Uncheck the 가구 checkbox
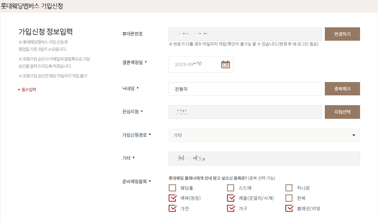 231,208
